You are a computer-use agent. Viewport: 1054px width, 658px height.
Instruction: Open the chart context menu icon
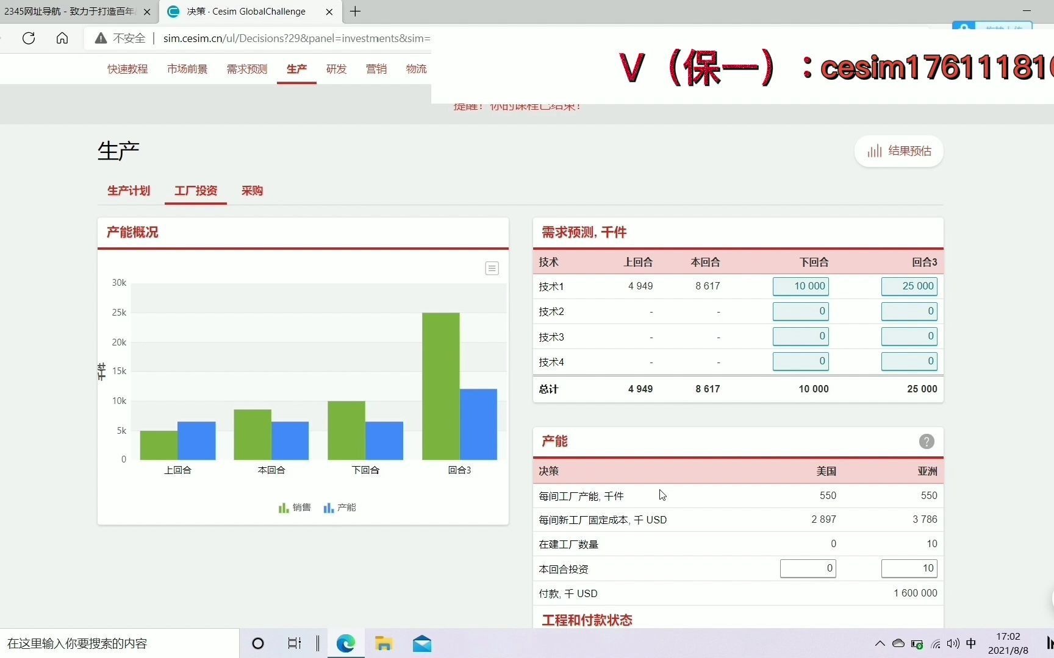coord(492,268)
